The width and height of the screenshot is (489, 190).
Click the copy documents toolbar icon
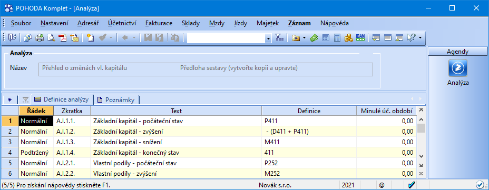tap(28, 38)
